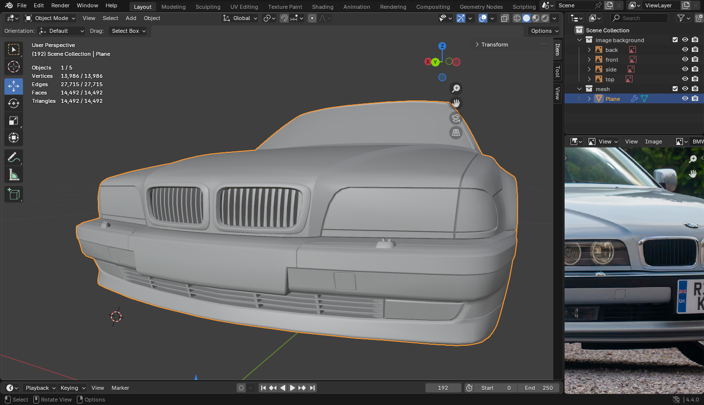The image size is (704, 405).
Task: Activate the Rotate tool
Action: (x=14, y=103)
